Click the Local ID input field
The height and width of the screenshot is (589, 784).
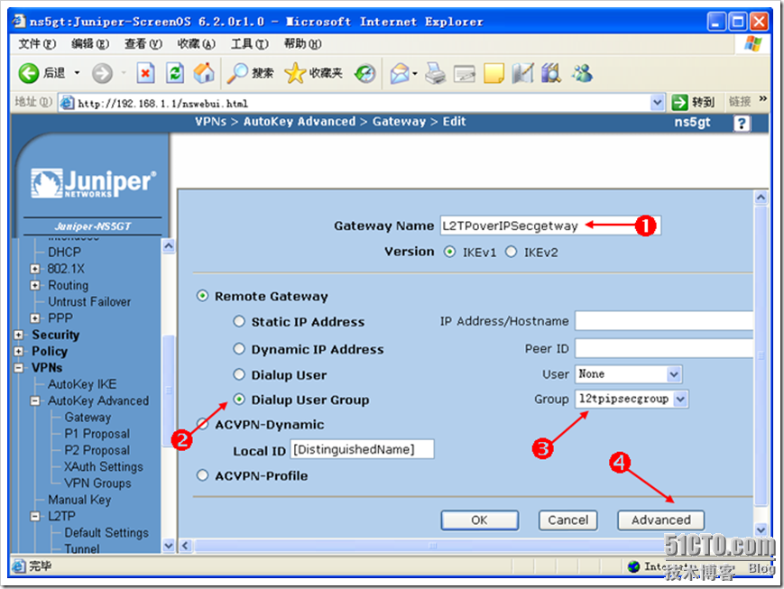coord(362,449)
